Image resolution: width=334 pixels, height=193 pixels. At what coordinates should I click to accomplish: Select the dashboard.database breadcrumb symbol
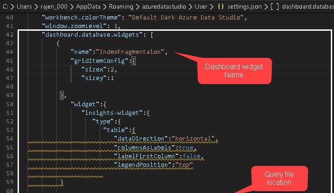pos(308,7)
